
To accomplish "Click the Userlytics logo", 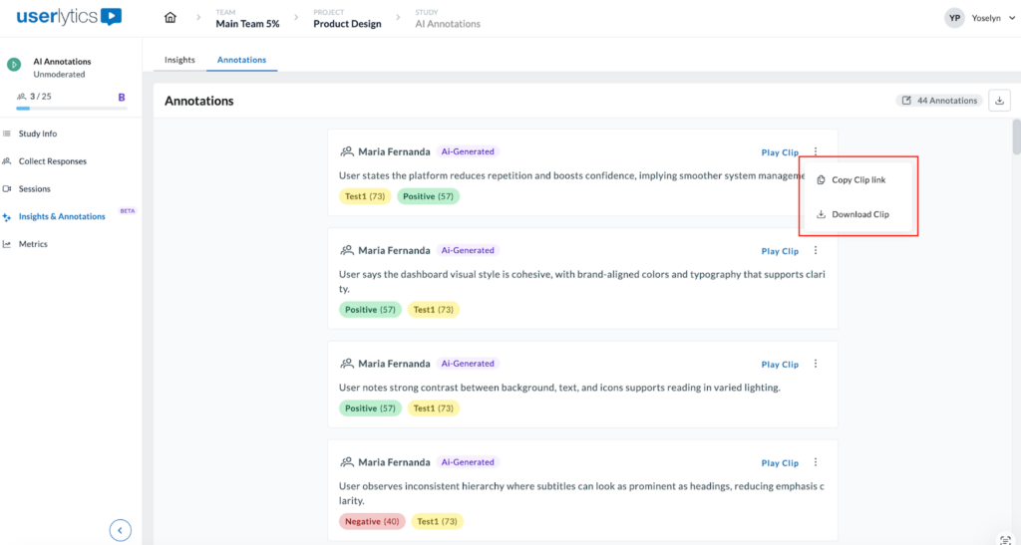I will (x=69, y=17).
